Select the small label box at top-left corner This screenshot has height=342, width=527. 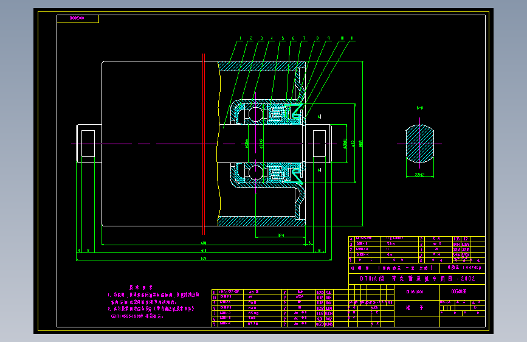78,18
